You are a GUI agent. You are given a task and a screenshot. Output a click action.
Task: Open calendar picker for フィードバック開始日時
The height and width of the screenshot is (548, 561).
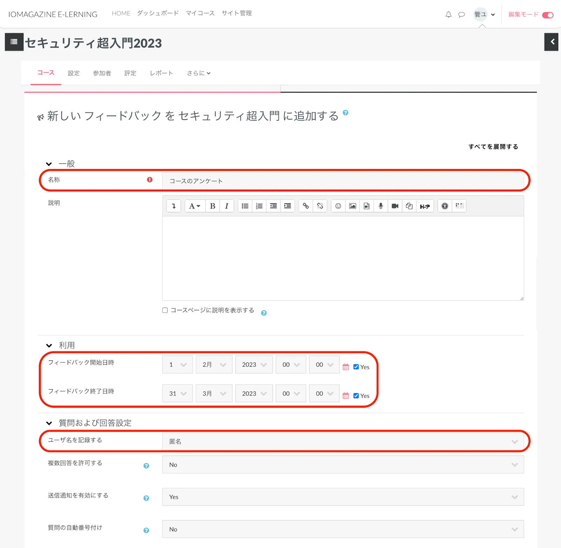click(x=346, y=367)
